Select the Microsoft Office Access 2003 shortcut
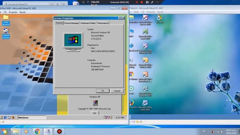The height and width of the screenshot is (135, 240). click(145, 20)
